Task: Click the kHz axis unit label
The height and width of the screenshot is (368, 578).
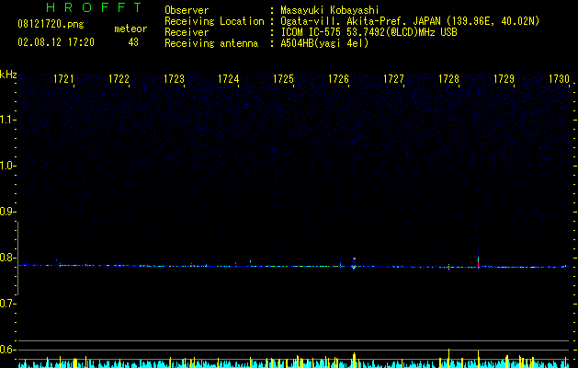Action: click(x=8, y=75)
